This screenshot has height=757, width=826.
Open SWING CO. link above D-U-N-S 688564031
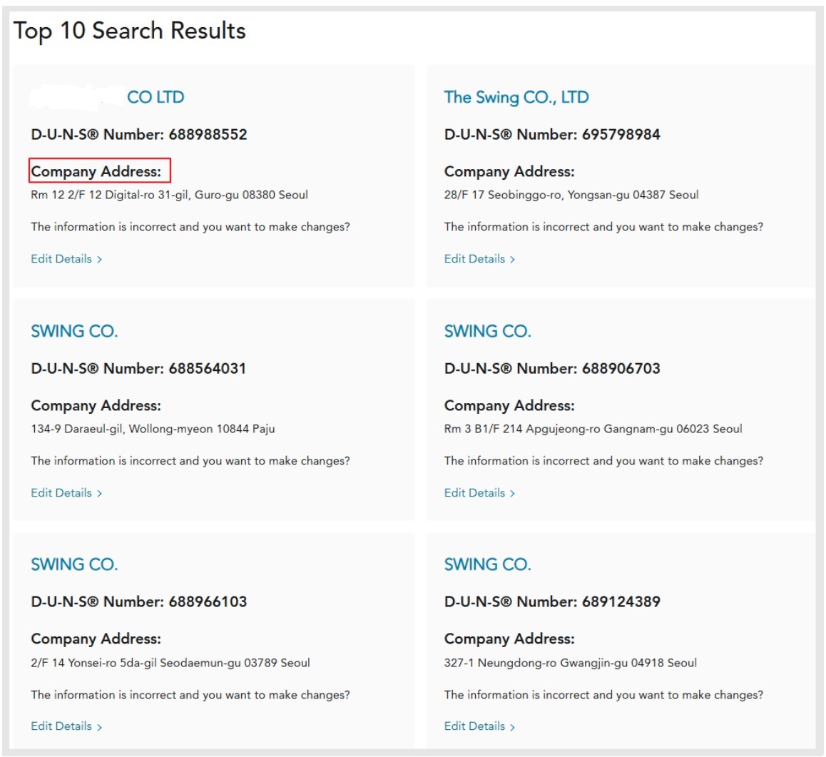pos(74,331)
